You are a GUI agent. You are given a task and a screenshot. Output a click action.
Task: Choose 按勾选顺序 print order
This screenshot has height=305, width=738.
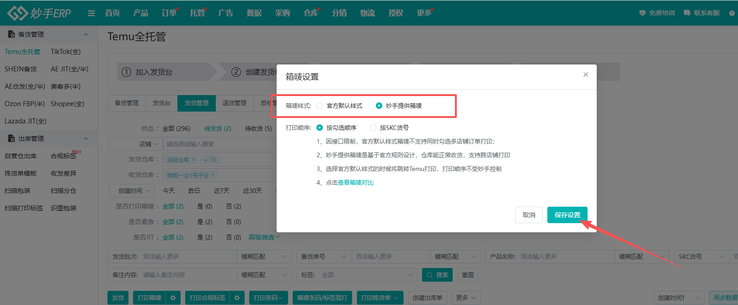(x=320, y=128)
